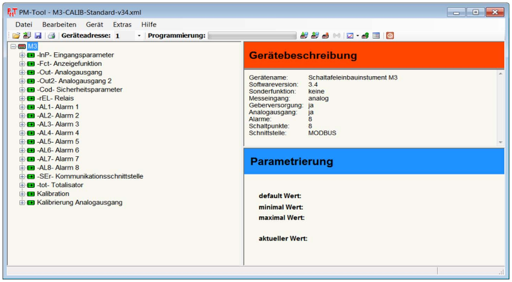Select -AL8- Alarm 8 in the tree

58,167
